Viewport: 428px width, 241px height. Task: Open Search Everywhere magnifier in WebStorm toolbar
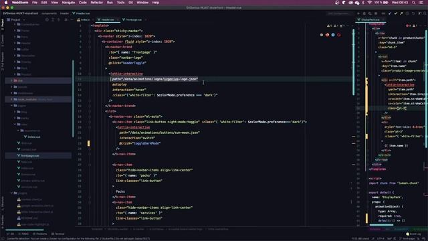[x=425, y=13]
